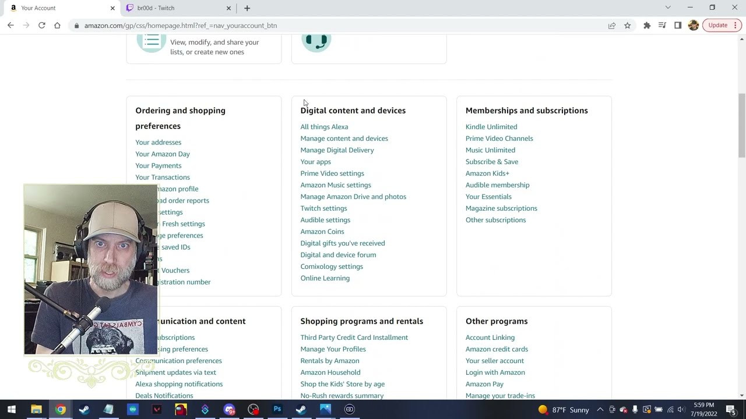Close the br00d - Twitch tab
Viewport: 746px width, 419px height.
[x=228, y=8]
